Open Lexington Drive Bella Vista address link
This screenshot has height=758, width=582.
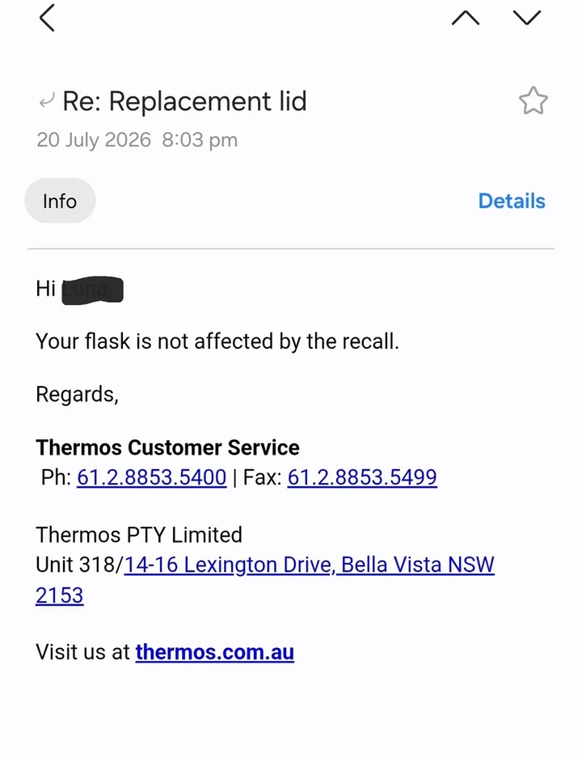point(309,565)
